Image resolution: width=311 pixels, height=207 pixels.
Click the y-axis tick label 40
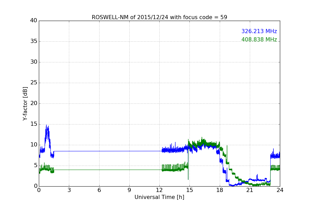[34, 21]
